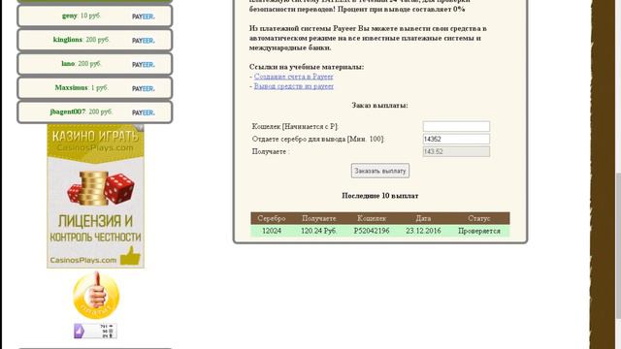This screenshot has width=621, height=349.
Task: Click the Ссылки на учебные материалы text
Action: (x=307, y=67)
